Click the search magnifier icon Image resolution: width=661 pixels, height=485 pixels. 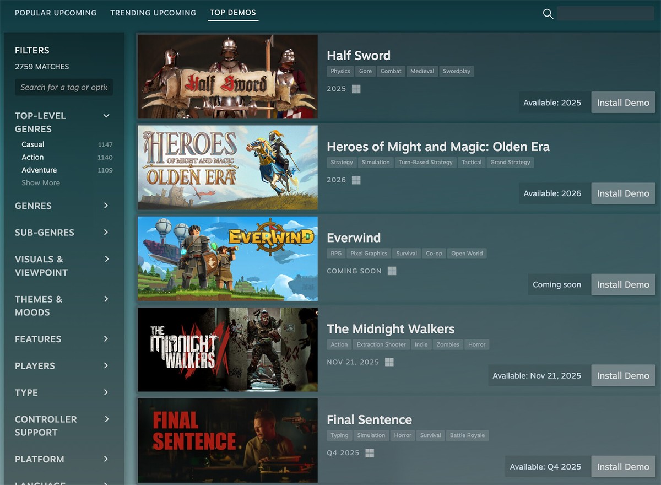pos(548,14)
